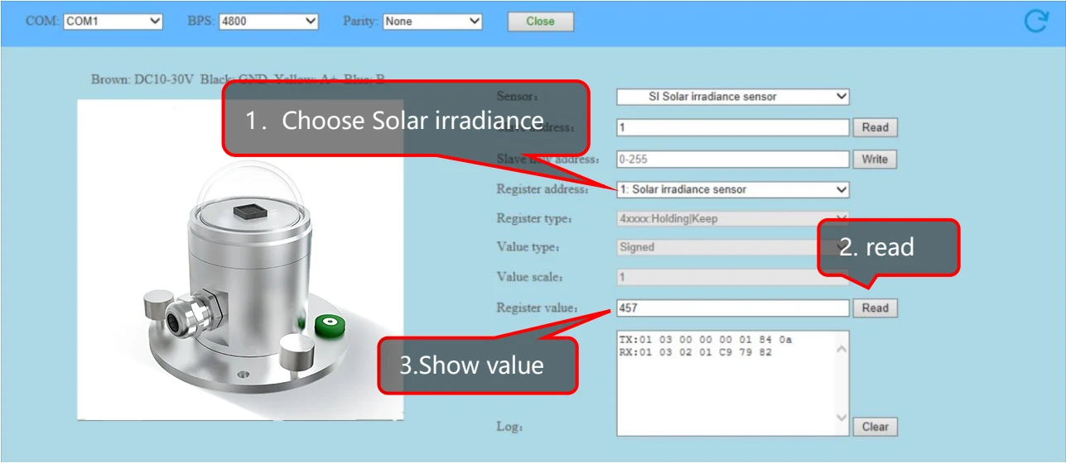The width and height of the screenshot is (1066, 463).
Task: Click the slave address input field
Action: pos(733,127)
